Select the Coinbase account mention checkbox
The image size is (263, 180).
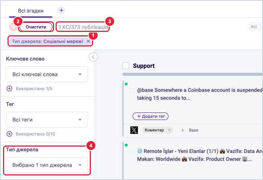click(x=132, y=90)
